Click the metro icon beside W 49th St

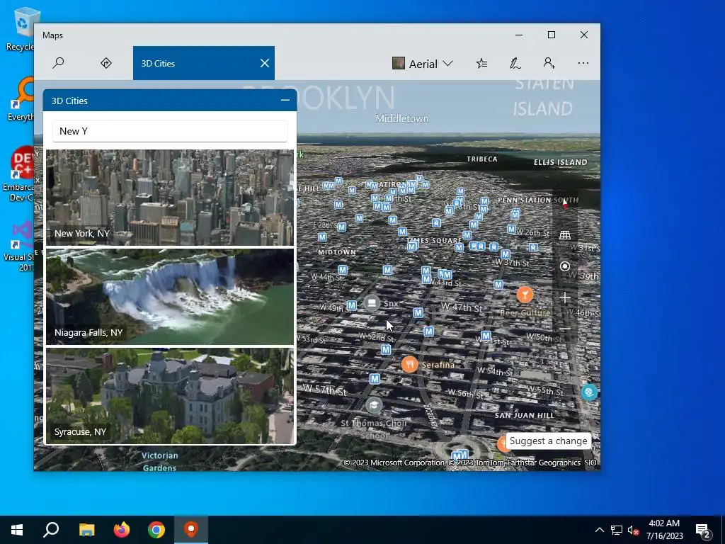pyautogui.click(x=352, y=305)
